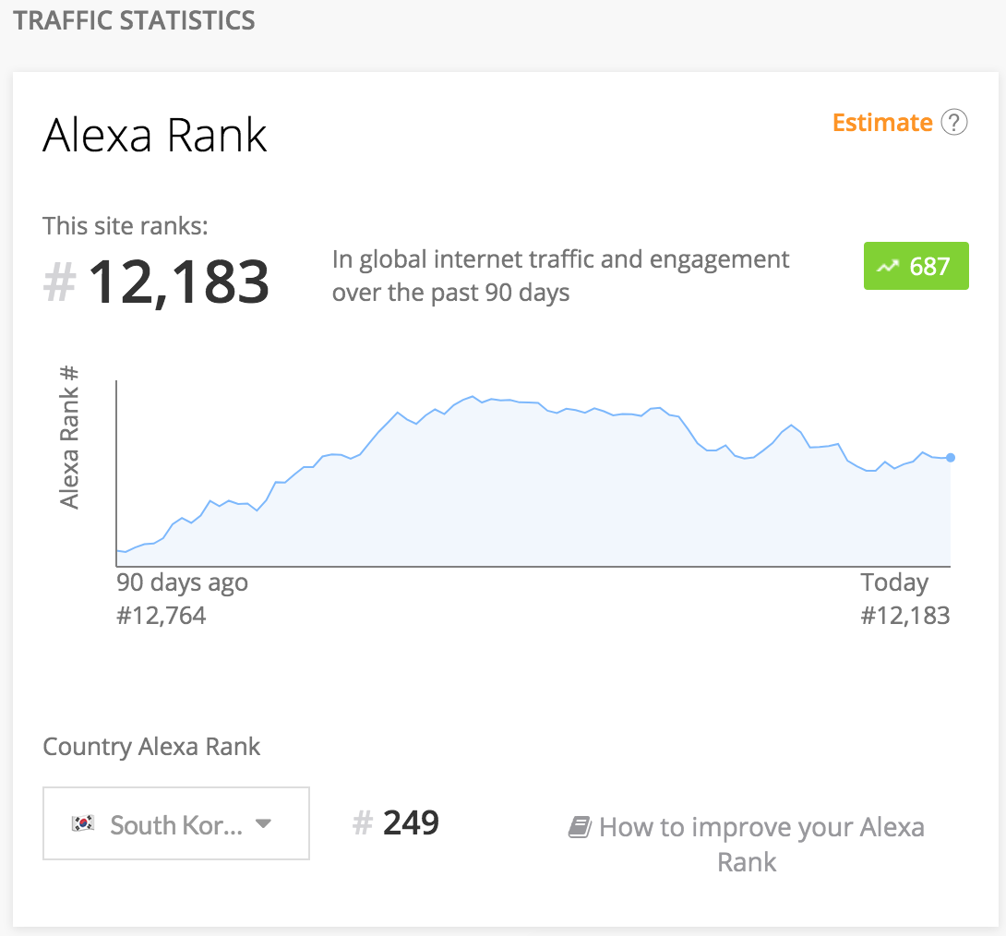
Task: Click the gray hash symbol before 12,183
Action: click(x=60, y=282)
